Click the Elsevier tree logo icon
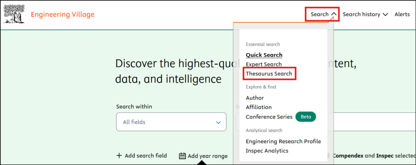The image size is (416, 165). coord(13,15)
